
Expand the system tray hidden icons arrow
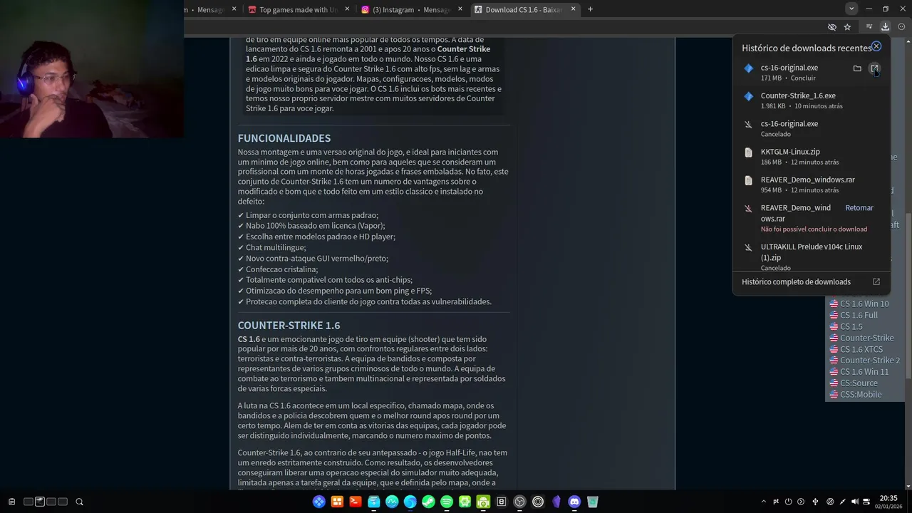pos(764,502)
